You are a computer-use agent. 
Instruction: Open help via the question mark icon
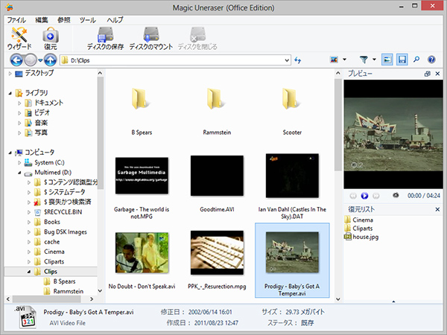pos(431,60)
